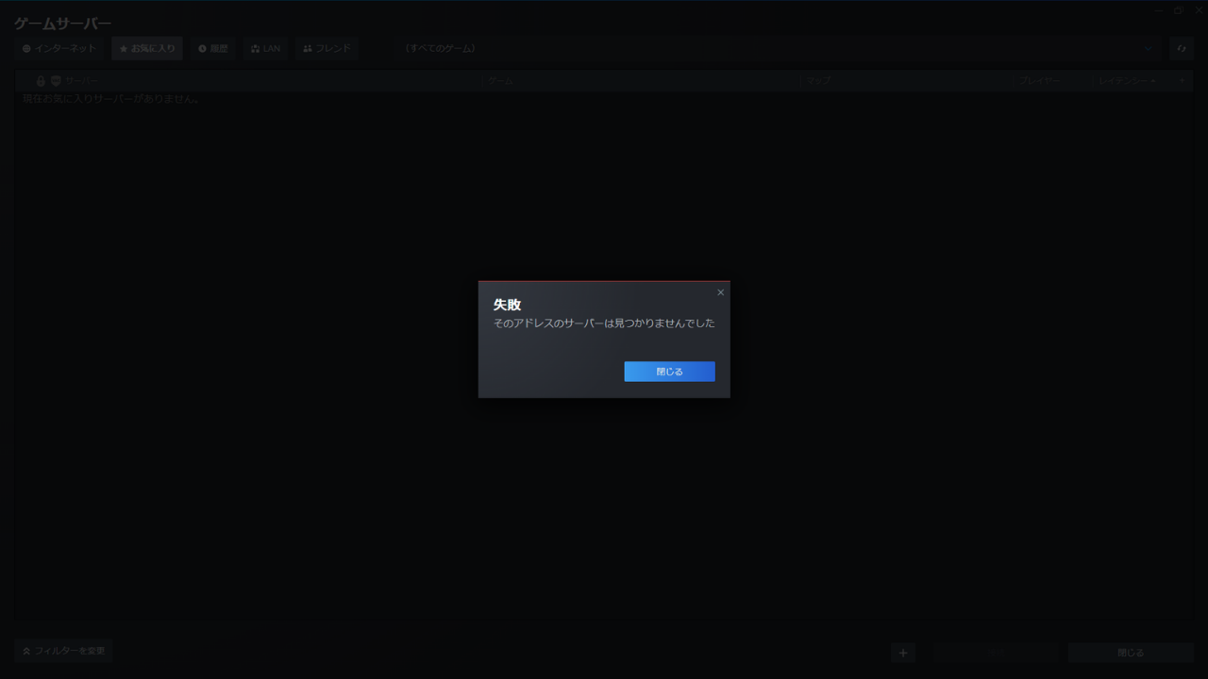Click the 現在お気に入りサーバーがありません text

111,99
